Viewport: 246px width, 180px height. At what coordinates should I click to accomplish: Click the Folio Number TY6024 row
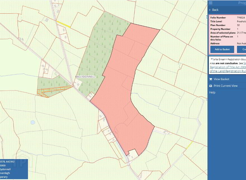[x=228, y=18]
